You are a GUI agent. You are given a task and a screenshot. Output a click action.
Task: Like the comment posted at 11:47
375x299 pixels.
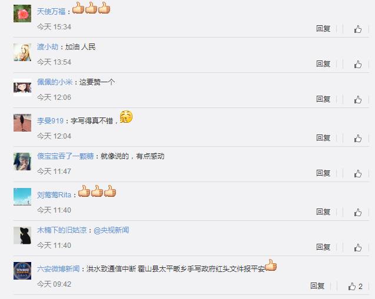click(x=358, y=173)
